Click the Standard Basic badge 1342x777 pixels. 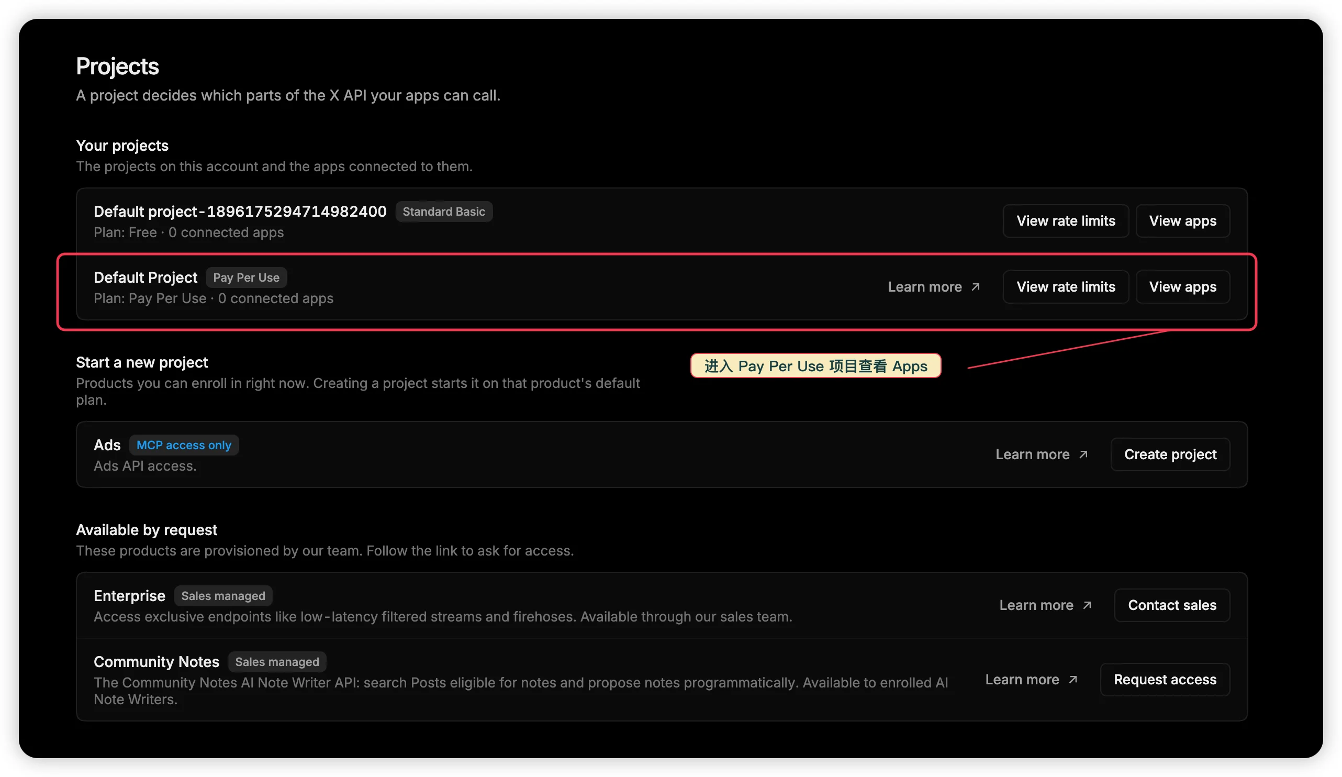444,212
